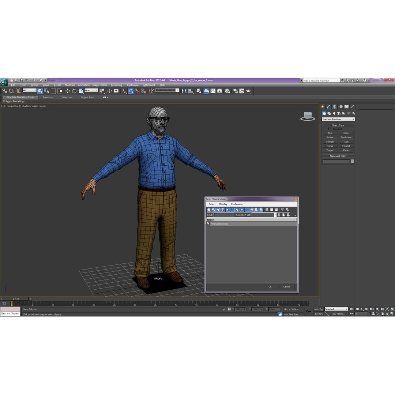Open the Standard Primitives dropdown
The image size is (395, 395).
click(x=338, y=119)
